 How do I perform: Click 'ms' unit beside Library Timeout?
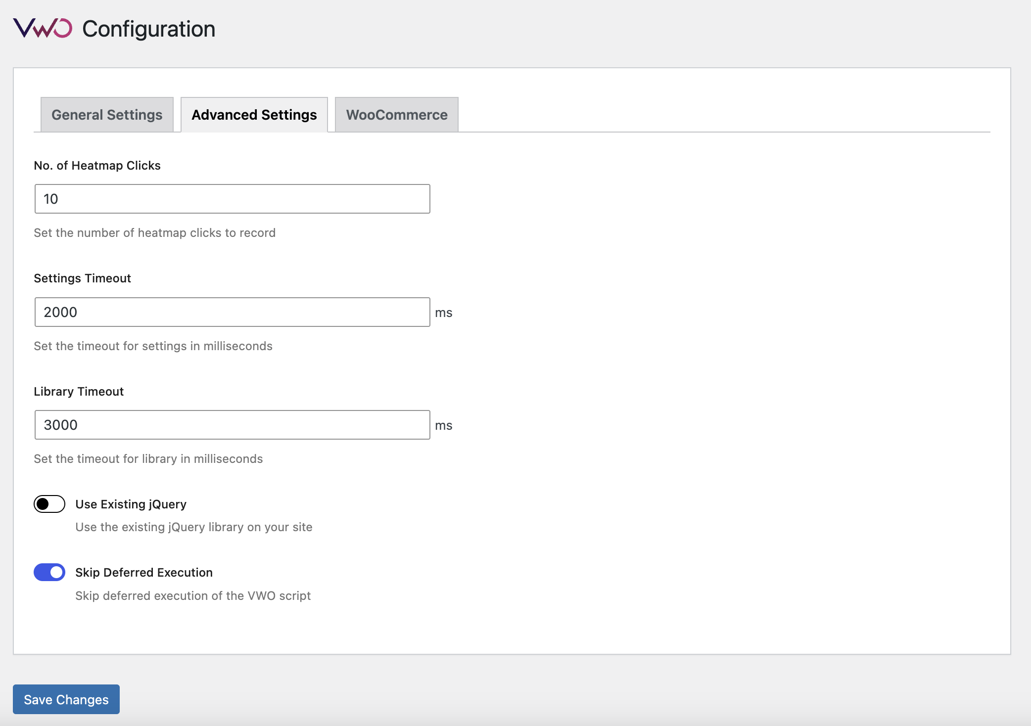(x=443, y=425)
